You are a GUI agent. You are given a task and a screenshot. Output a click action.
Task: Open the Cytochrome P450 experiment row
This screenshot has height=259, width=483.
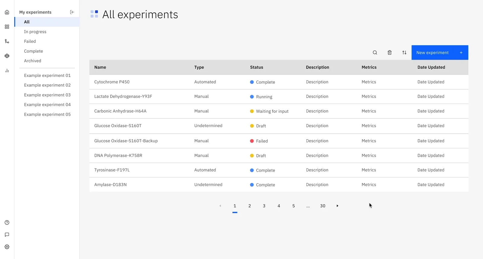click(x=279, y=82)
